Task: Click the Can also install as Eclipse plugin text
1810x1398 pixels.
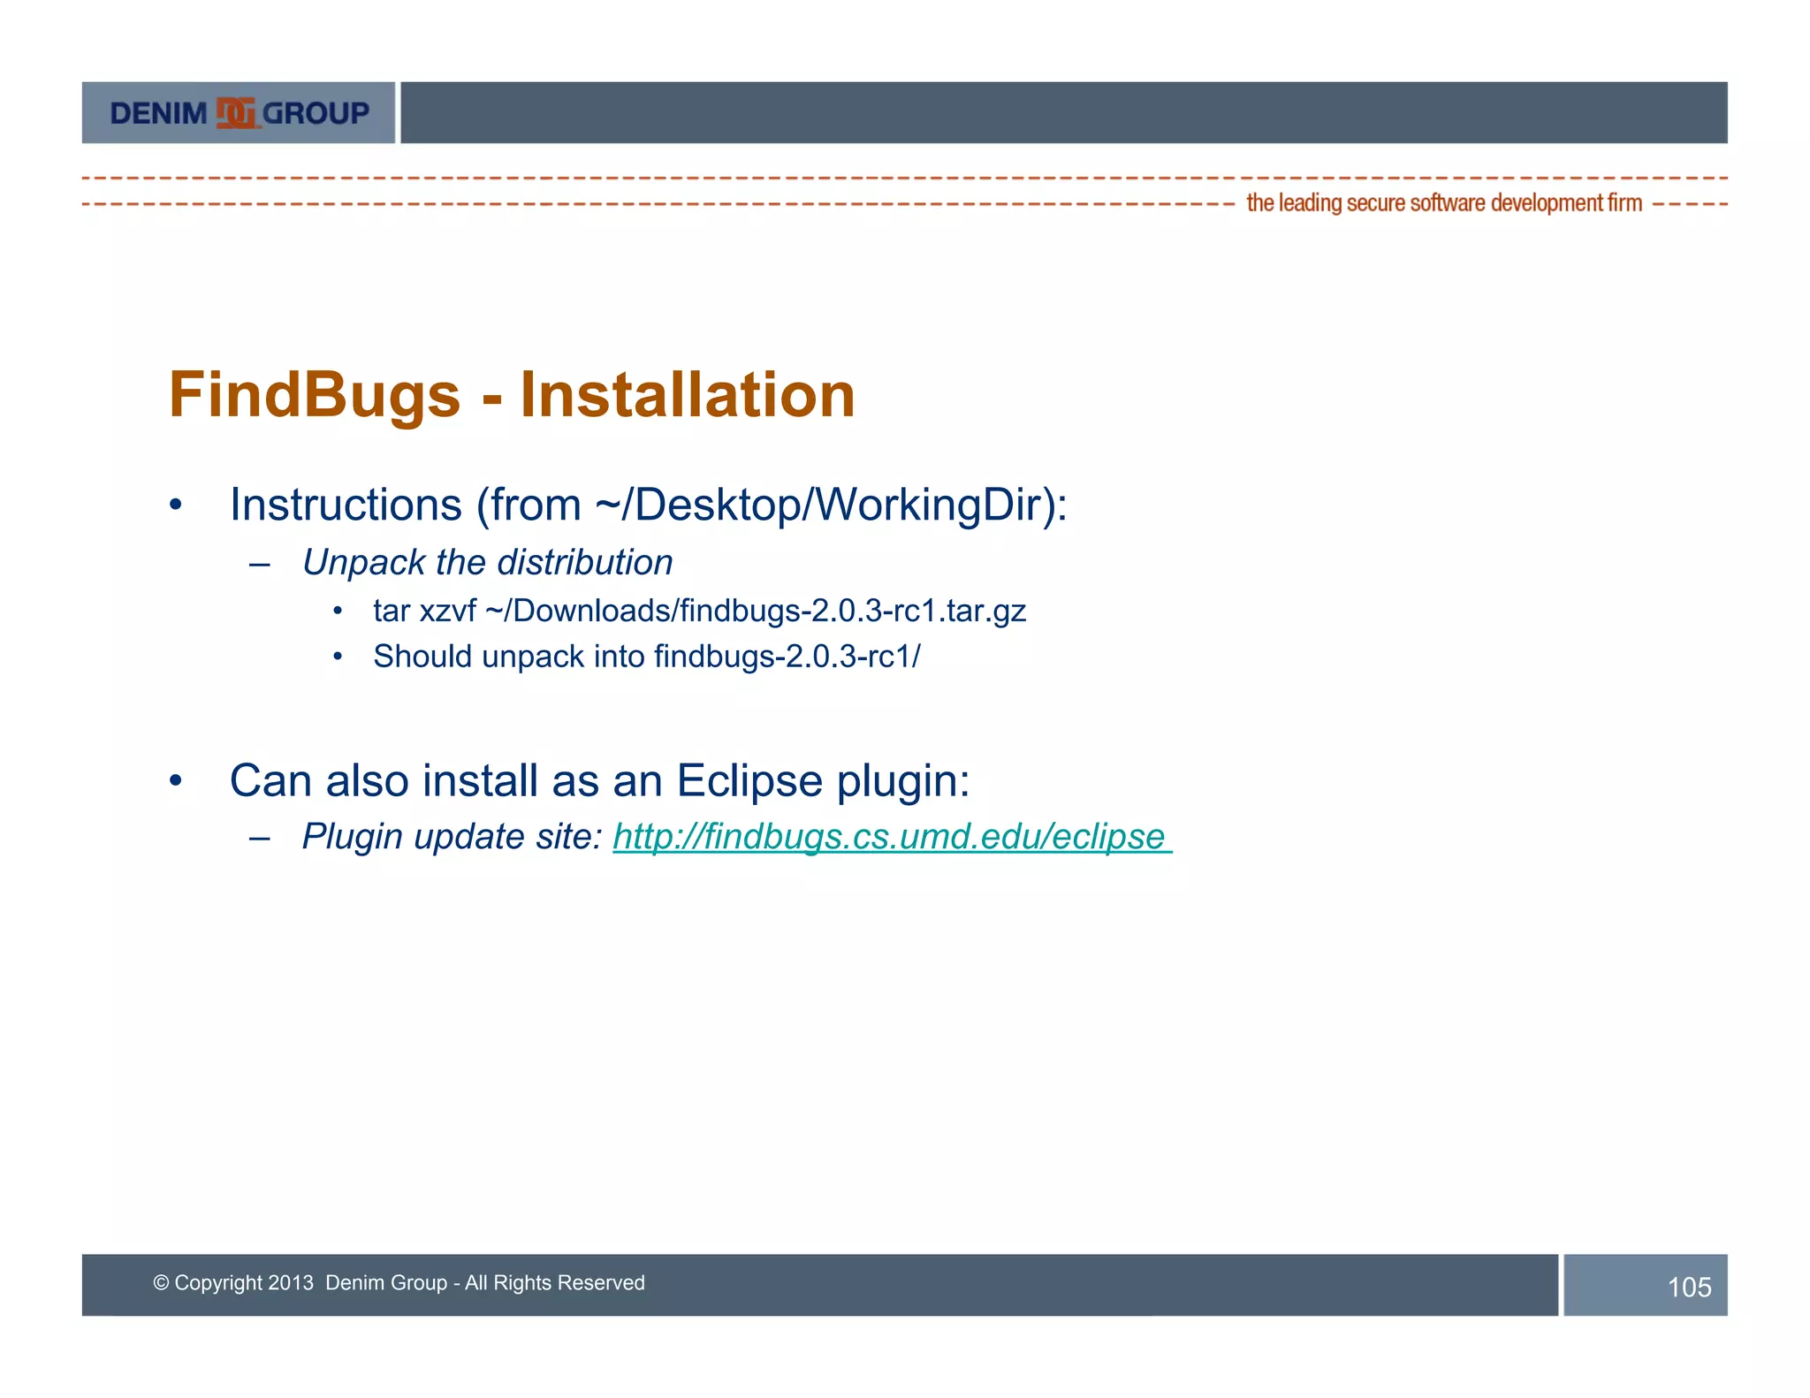Action: pos(599,781)
